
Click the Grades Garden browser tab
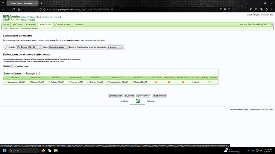22,3
